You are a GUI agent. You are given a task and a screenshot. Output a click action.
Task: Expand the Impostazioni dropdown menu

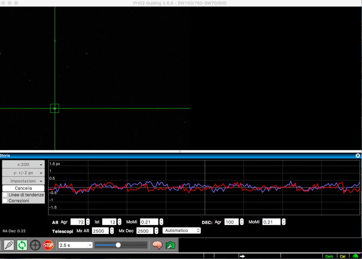pyautogui.click(x=23, y=181)
